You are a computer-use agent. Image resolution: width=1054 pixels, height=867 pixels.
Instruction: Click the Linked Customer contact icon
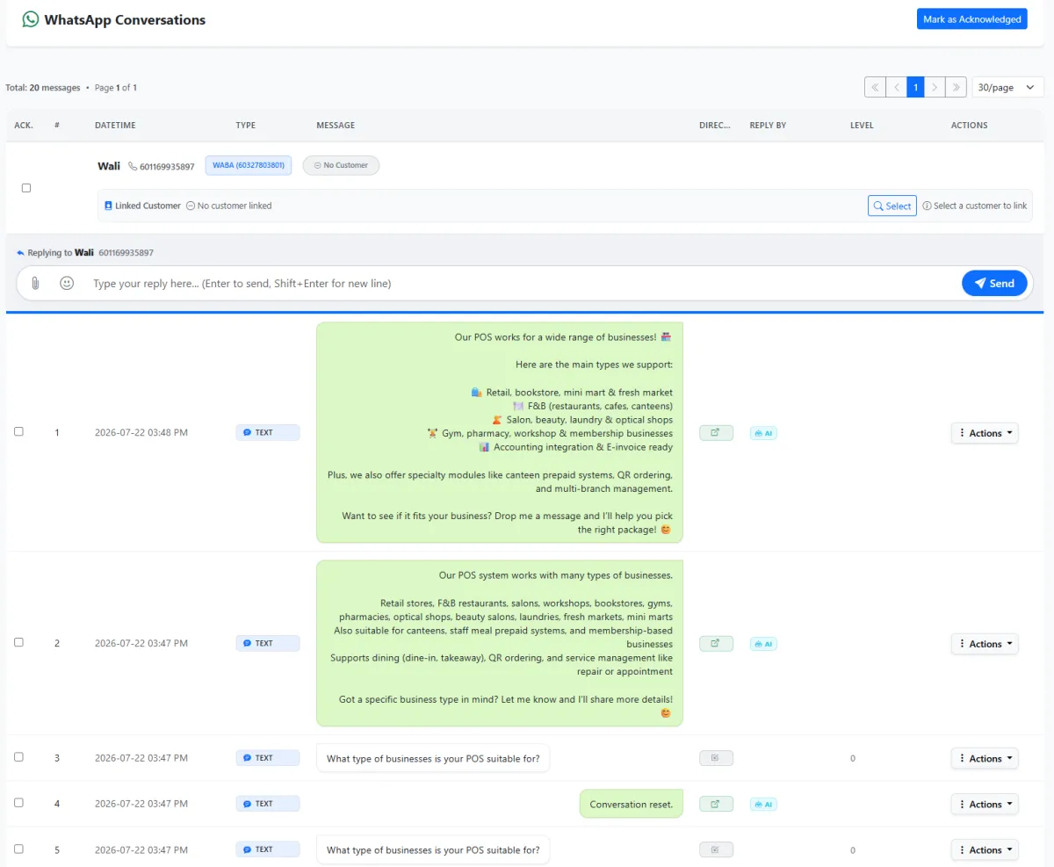tap(109, 206)
